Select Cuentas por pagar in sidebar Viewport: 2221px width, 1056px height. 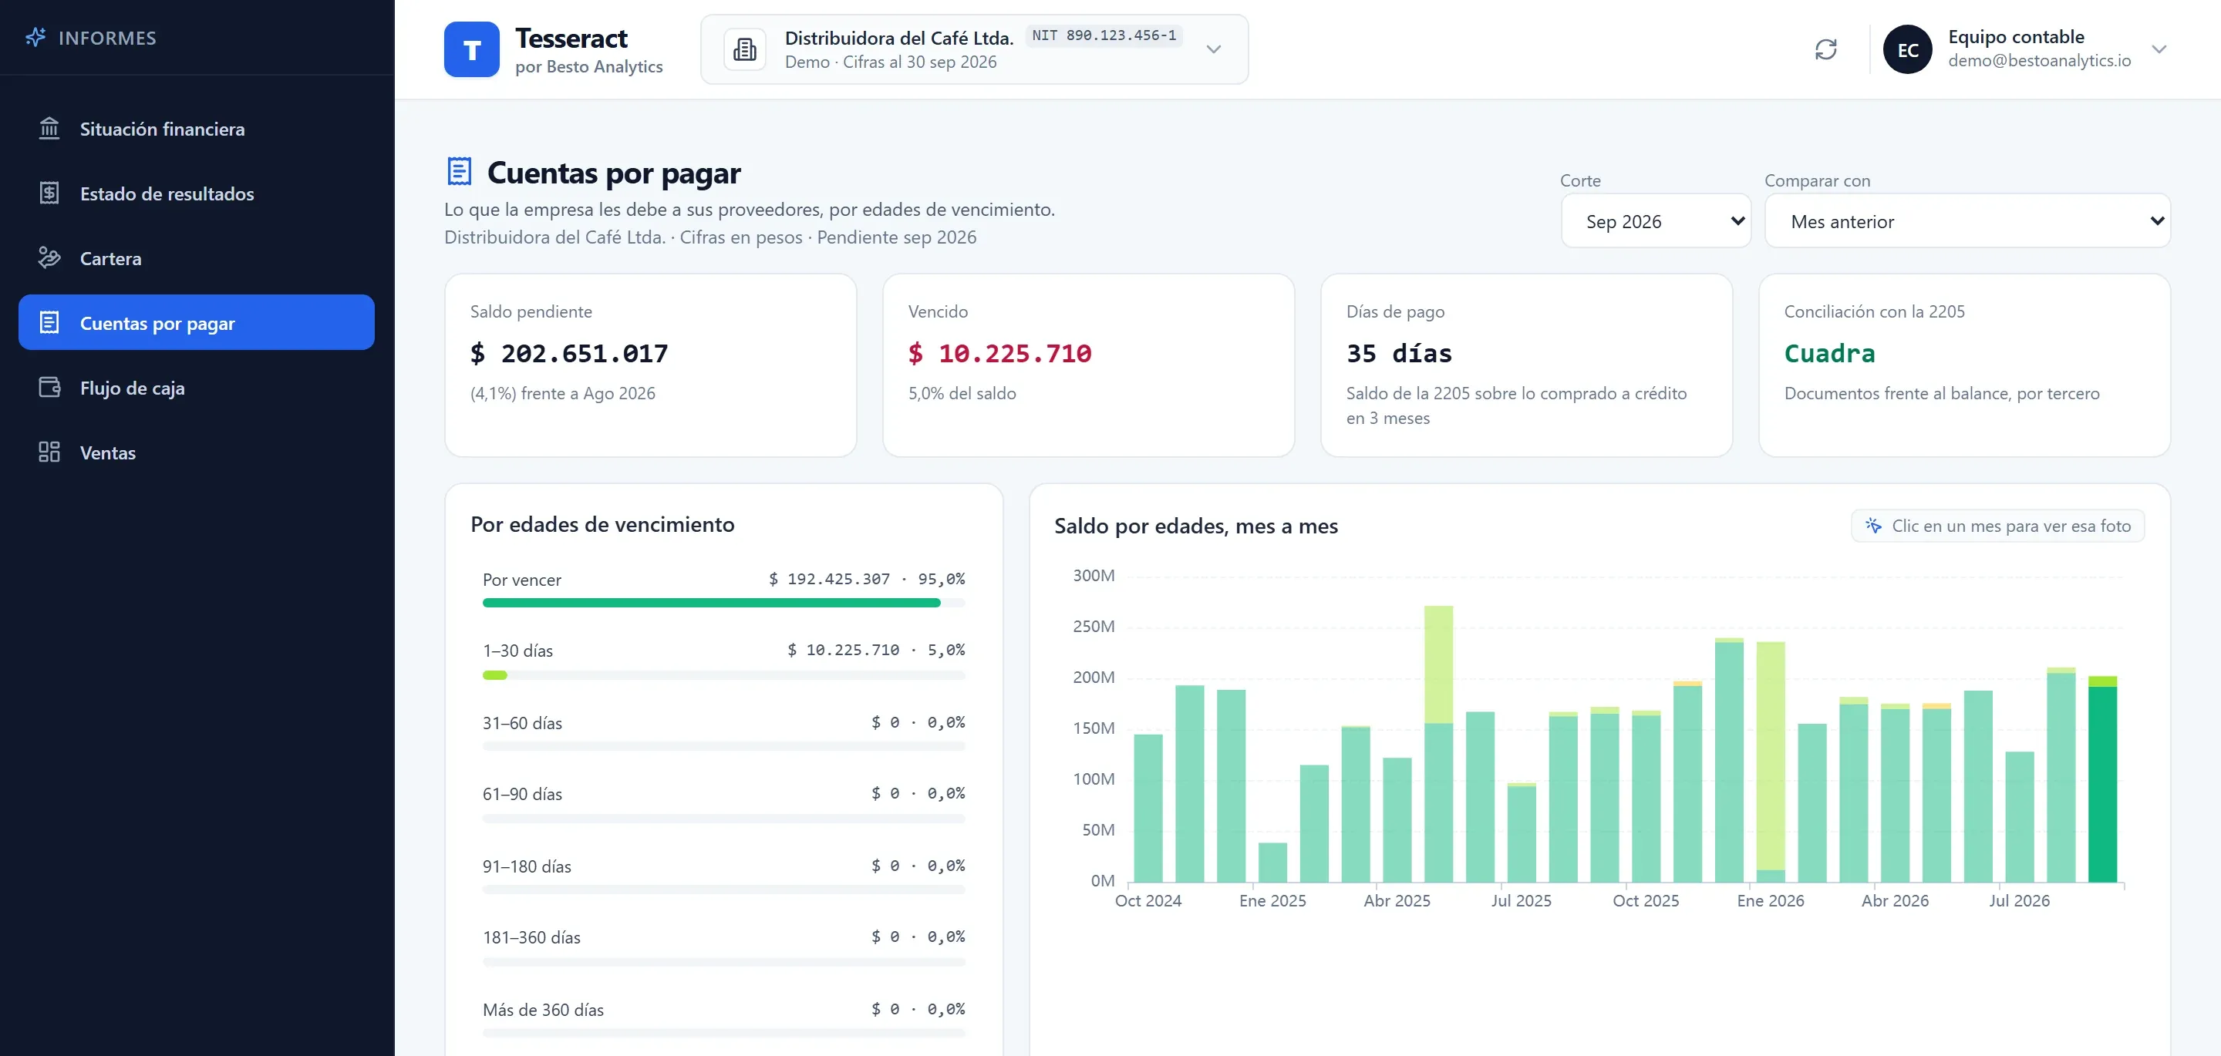197,322
